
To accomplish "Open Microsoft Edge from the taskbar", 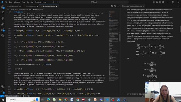I will click(x=48, y=99).
